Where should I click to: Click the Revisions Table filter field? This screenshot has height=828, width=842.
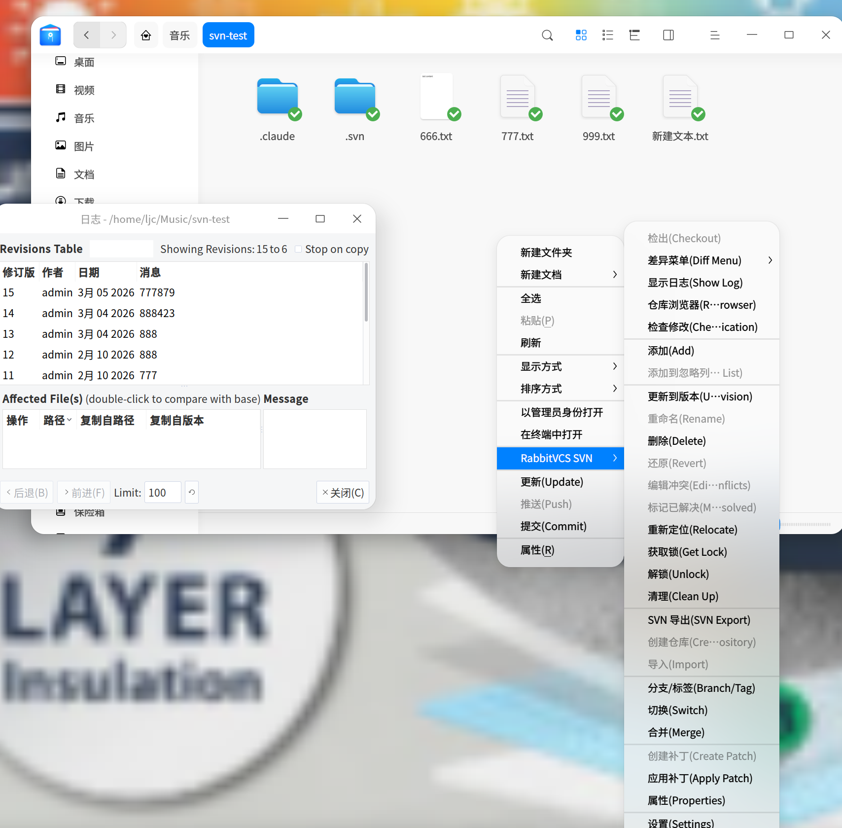pos(121,249)
